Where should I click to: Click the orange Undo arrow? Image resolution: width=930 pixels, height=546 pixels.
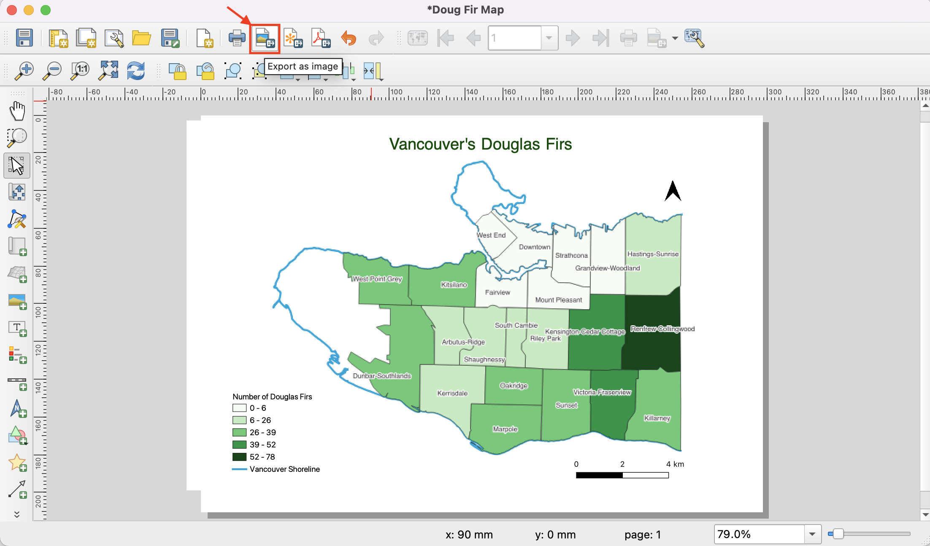point(349,38)
